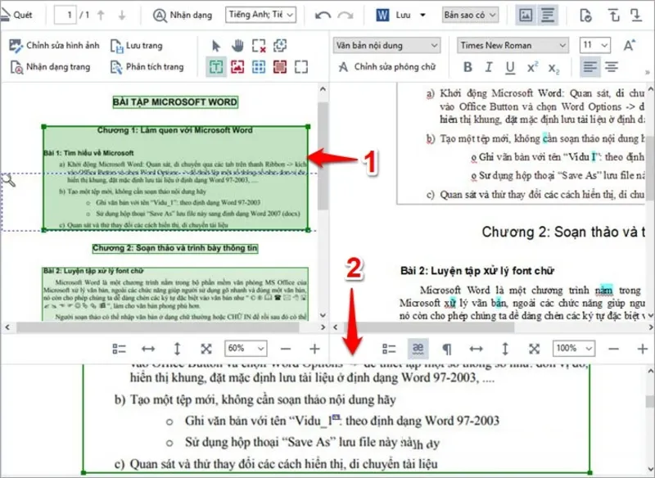
Task: Zoom out in the text pane
Action: click(x=613, y=349)
